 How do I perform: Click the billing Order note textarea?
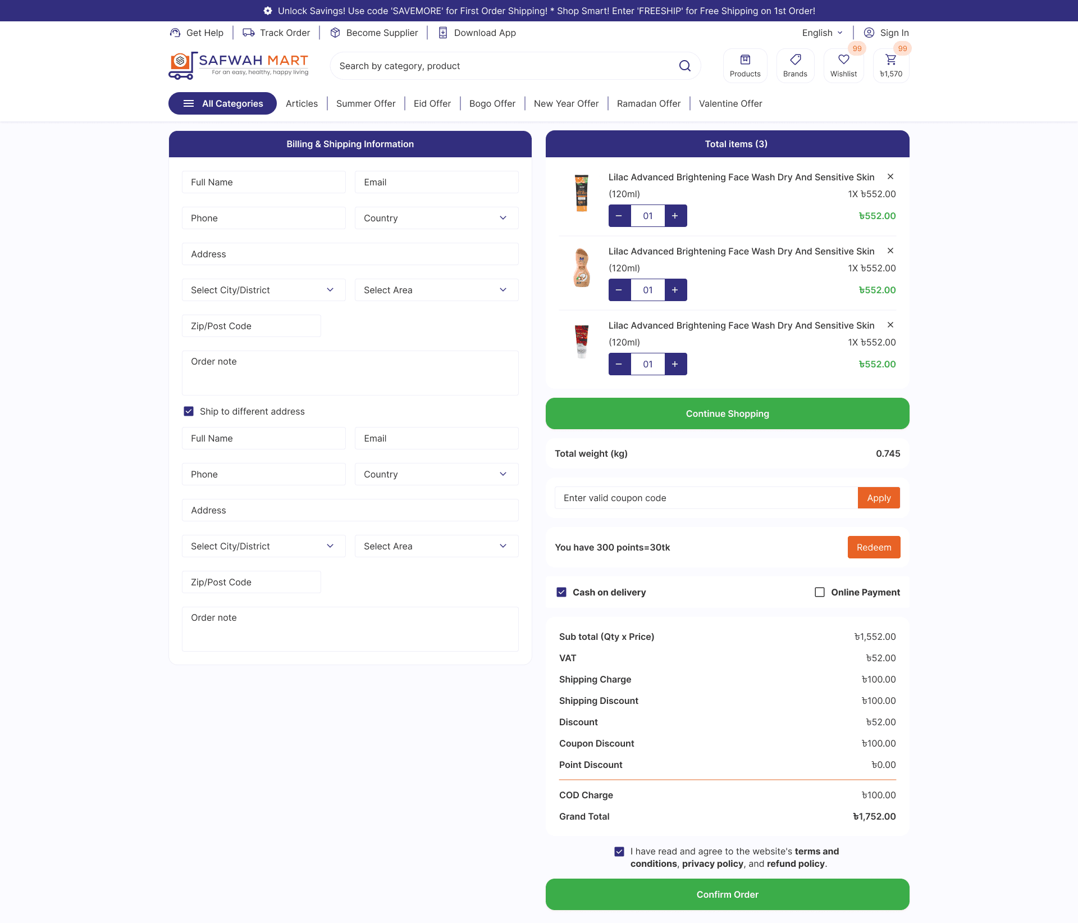pyautogui.click(x=350, y=373)
